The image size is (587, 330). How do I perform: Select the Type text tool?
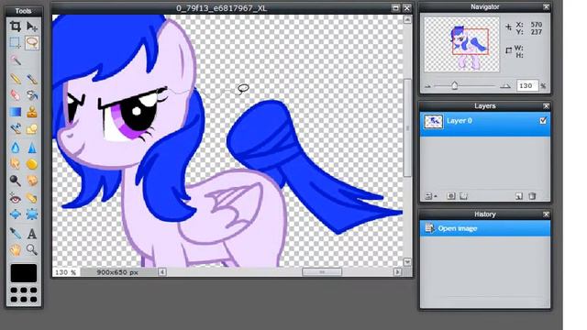tap(32, 233)
